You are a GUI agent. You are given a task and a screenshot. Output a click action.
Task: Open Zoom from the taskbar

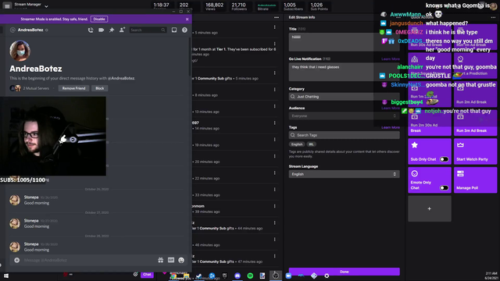pyautogui.click(x=288, y=276)
